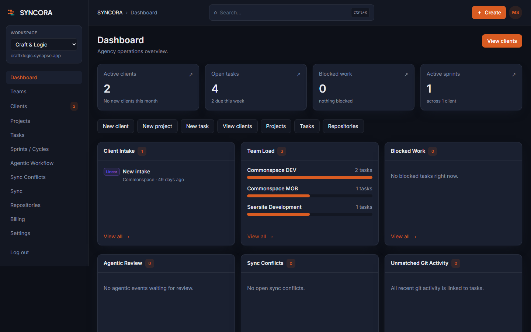The image size is (531, 332).
Task: Open Tasks in the sidebar
Action: point(44,135)
